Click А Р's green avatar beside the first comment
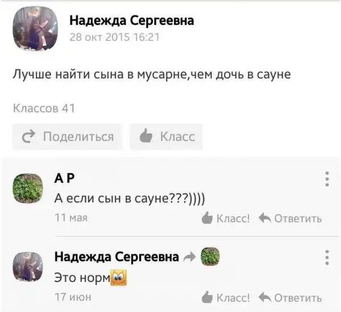This screenshot has height=312, width=341. coord(28,188)
